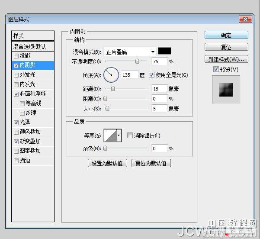The width and height of the screenshot is (260, 239).
Task: Enable the 内发光 inner glow checkbox
Action: [x=16, y=85]
